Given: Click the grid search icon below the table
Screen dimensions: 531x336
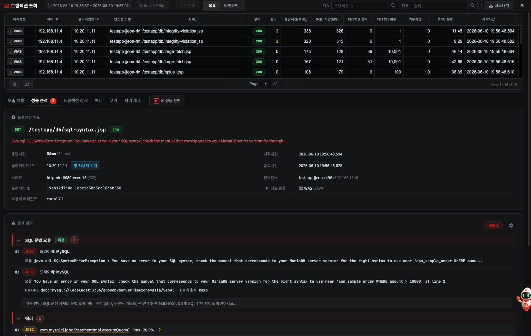Looking at the screenshot, I should [x=15, y=84].
